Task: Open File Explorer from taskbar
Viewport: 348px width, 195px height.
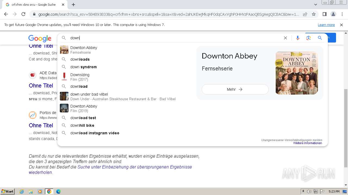Action: click(x=31, y=191)
